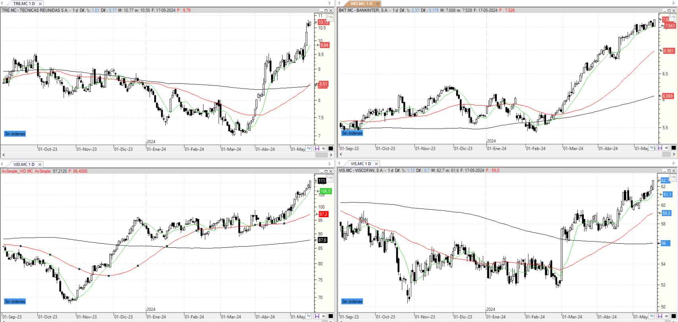The height and width of the screenshot is (322, 678).
Task: Toggle Log scale on VIS.MC chart
Action: (x=672, y=177)
